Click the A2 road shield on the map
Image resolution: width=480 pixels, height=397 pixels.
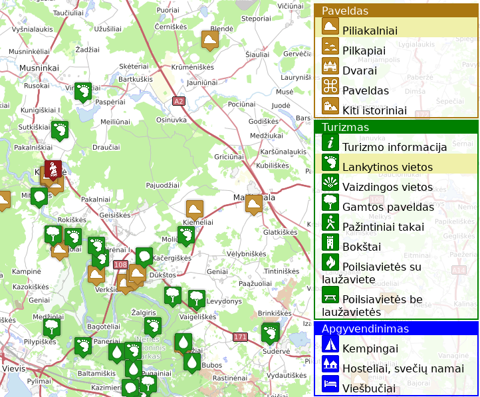click(x=178, y=101)
